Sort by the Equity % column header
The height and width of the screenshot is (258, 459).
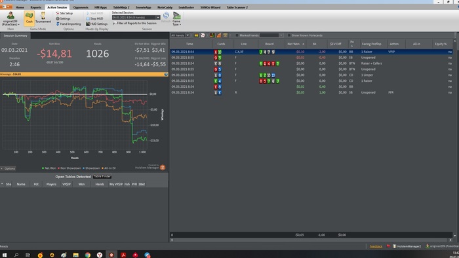point(442,44)
